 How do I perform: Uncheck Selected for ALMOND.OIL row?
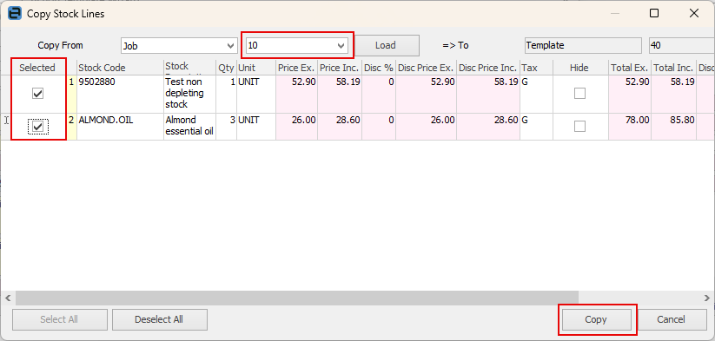coord(38,126)
